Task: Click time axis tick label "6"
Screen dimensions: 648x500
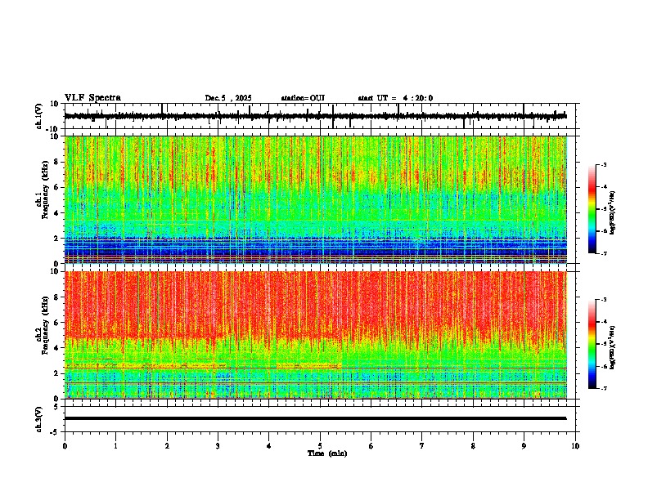Action: [x=371, y=446]
